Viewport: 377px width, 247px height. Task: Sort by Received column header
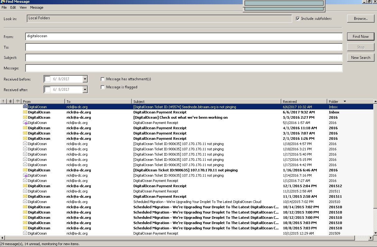pyautogui.click(x=304, y=101)
